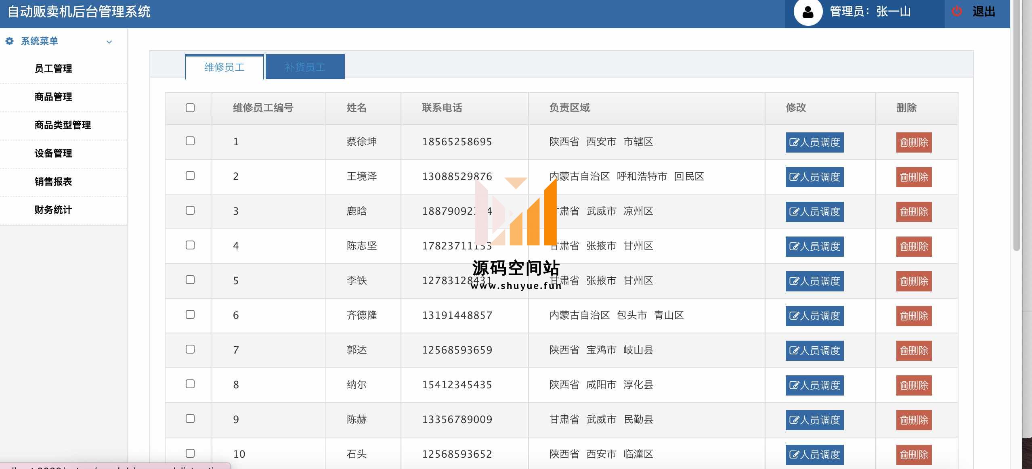Click the red power logout icon
The width and height of the screenshot is (1032, 469).
click(x=956, y=11)
